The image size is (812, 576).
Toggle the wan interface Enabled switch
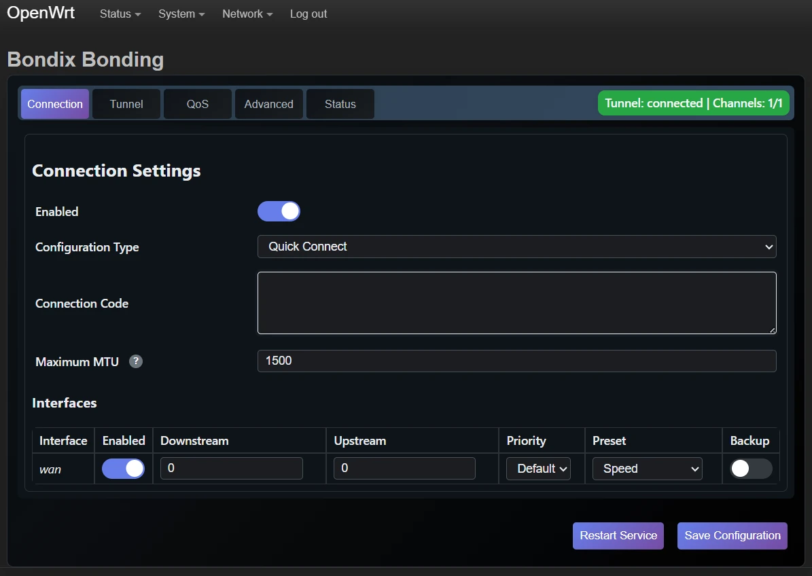[123, 469]
